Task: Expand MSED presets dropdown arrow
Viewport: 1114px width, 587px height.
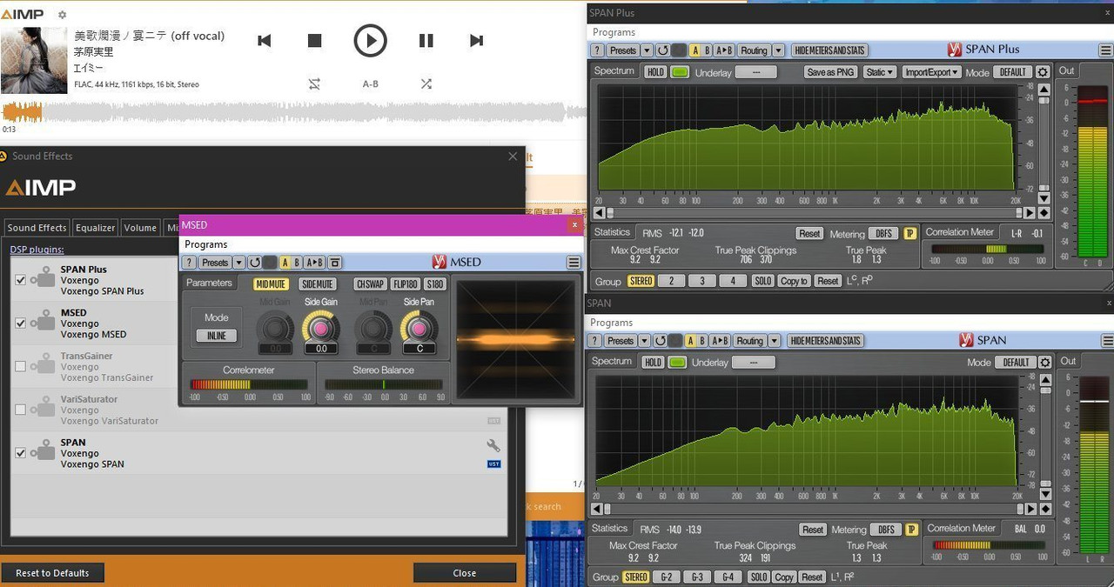Action: (238, 263)
